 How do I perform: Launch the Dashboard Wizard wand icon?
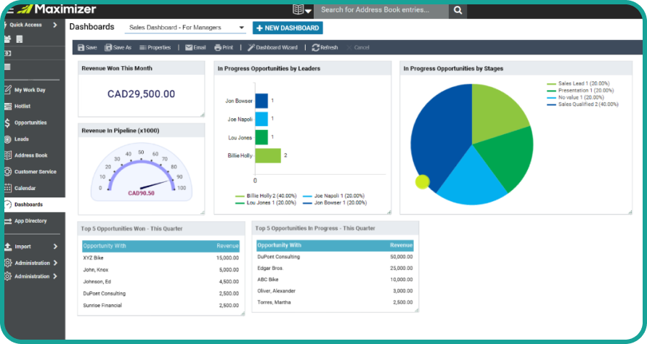(251, 47)
